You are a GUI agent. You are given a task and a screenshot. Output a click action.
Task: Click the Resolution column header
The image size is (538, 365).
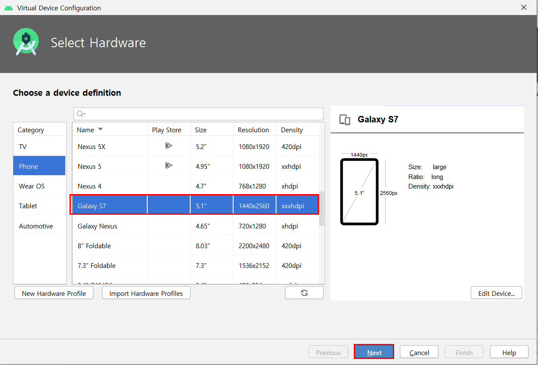pos(255,130)
